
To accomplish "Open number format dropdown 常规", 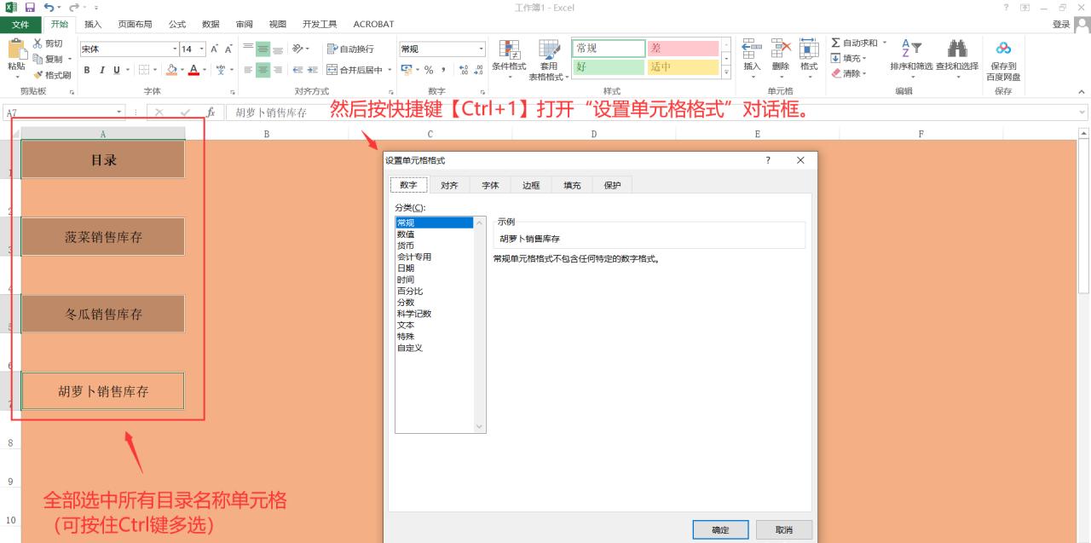I will [481, 49].
